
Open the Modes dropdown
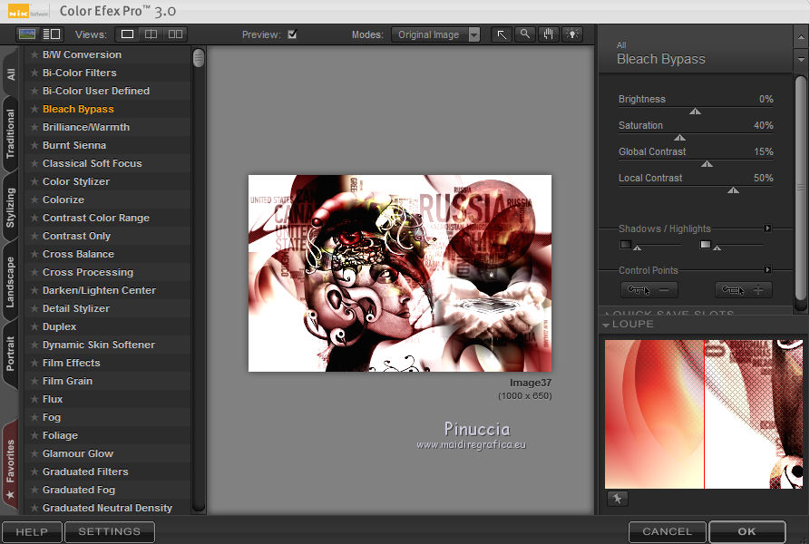tap(435, 34)
